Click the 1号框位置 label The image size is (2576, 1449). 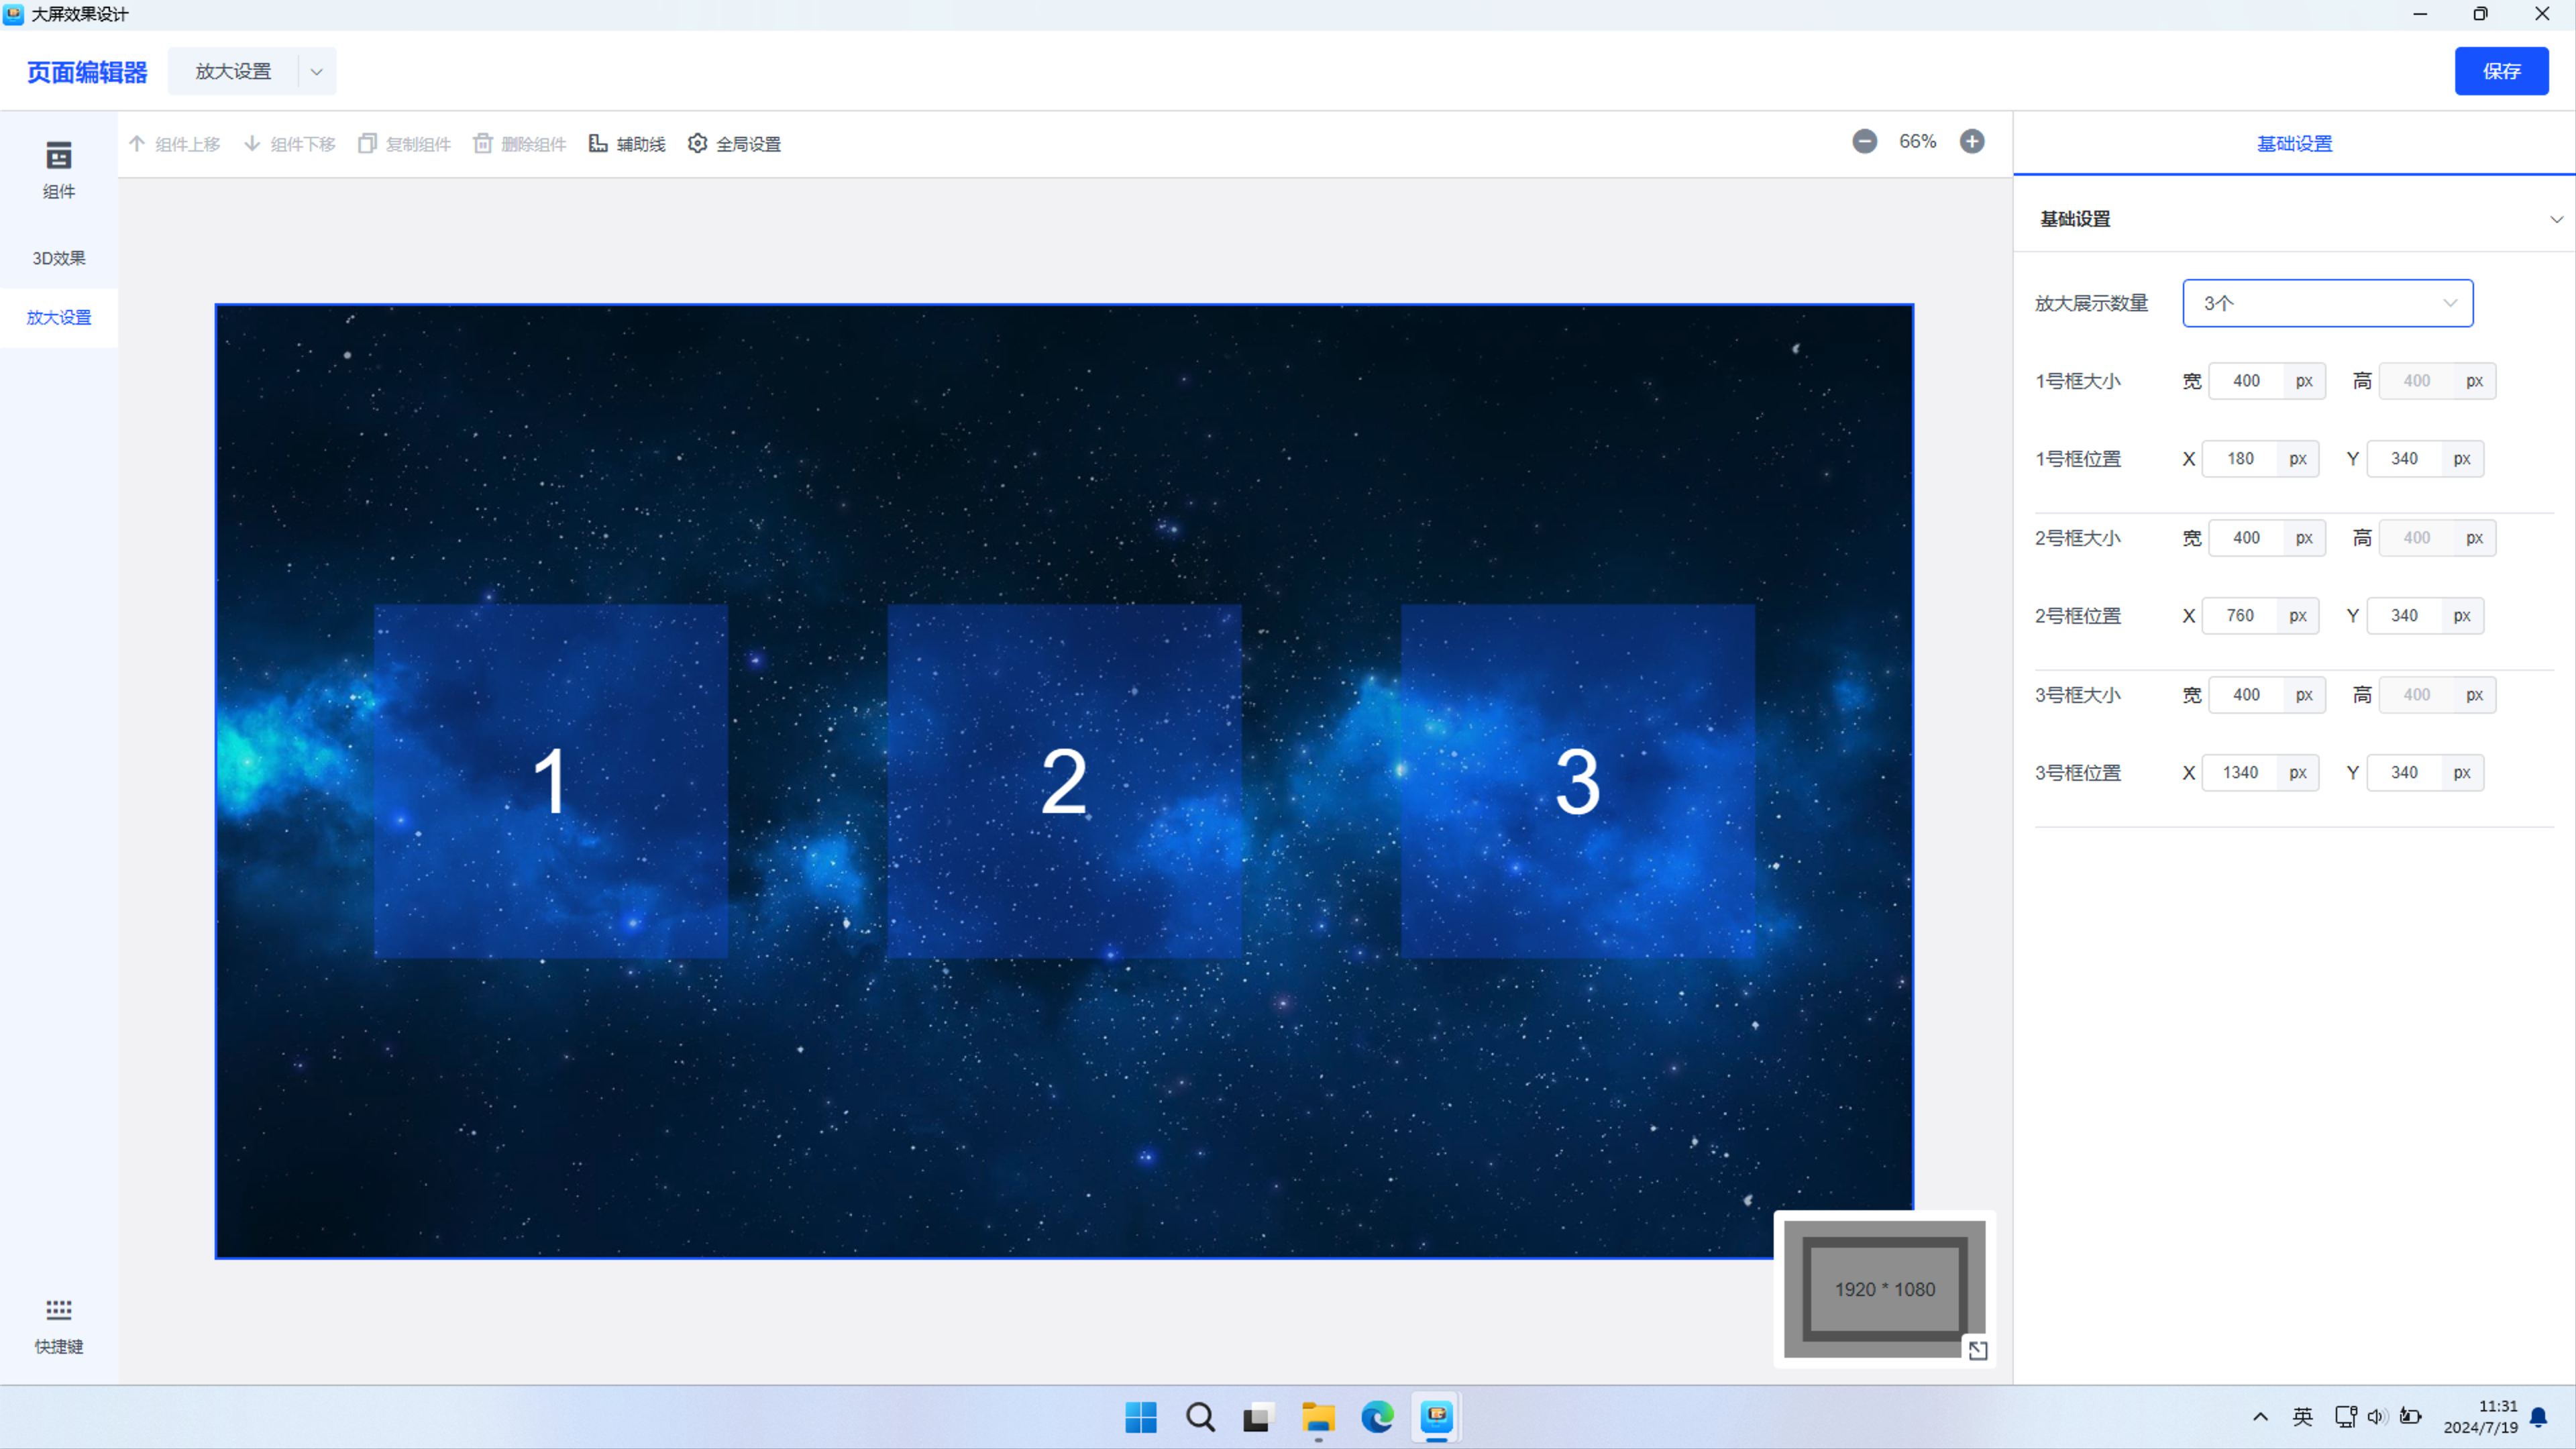click(2078, 459)
